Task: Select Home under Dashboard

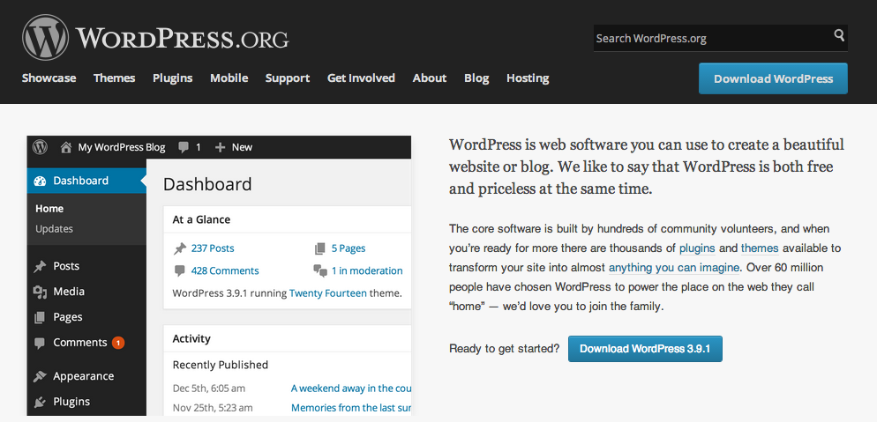Action: [x=49, y=209]
